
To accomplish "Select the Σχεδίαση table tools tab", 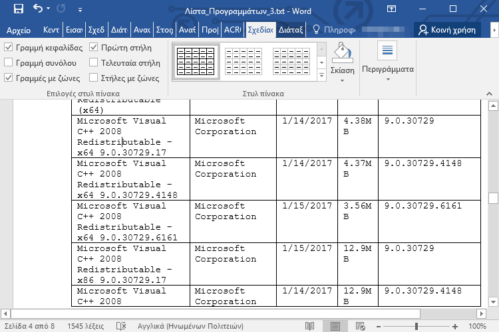I will 261,30.
